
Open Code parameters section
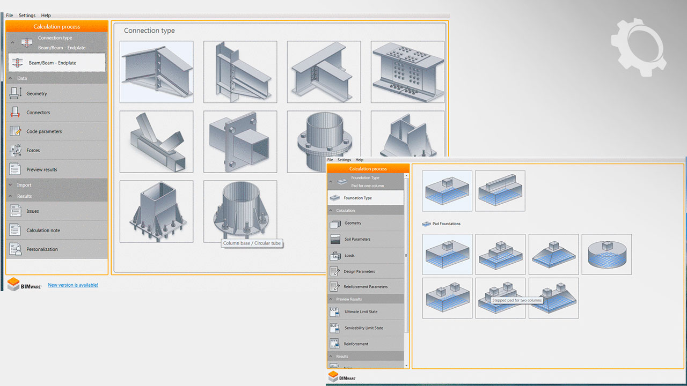point(44,131)
